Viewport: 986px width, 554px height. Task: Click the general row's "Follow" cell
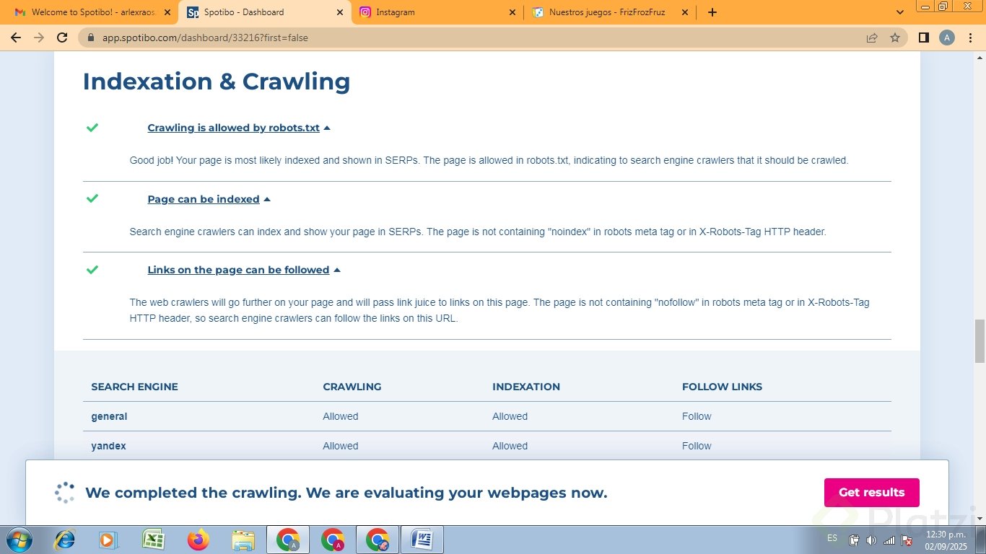(x=697, y=416)
